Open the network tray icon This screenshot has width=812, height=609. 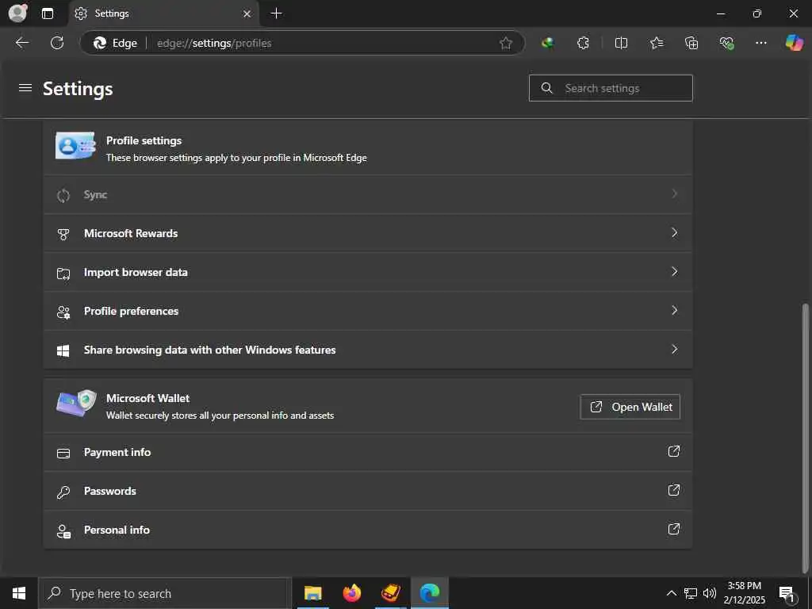coord(691,593)
